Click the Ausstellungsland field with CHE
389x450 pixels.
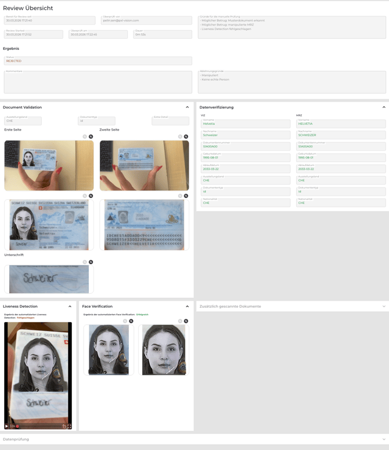(23, 121)
